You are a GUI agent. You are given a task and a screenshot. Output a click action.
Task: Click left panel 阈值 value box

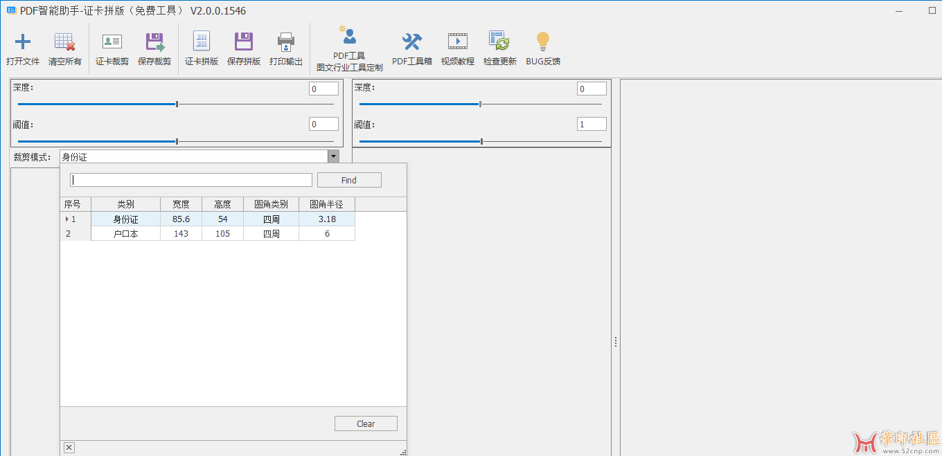pos(323,125)
